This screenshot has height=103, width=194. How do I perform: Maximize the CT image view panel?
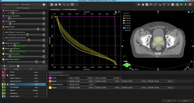pyautogui.click(x=192, y=12)
